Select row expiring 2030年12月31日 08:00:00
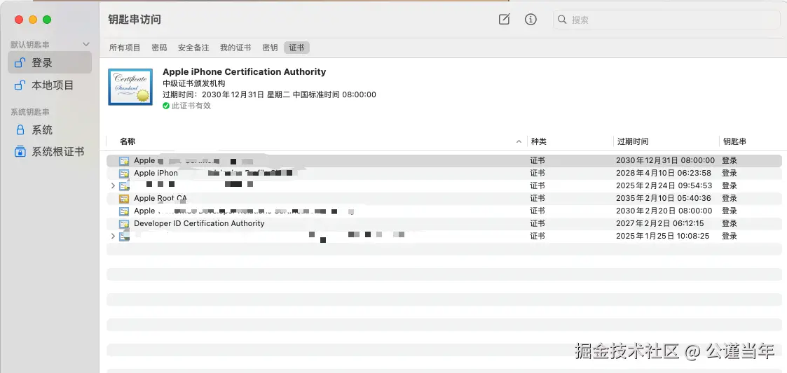 click(x=444, y=161)
